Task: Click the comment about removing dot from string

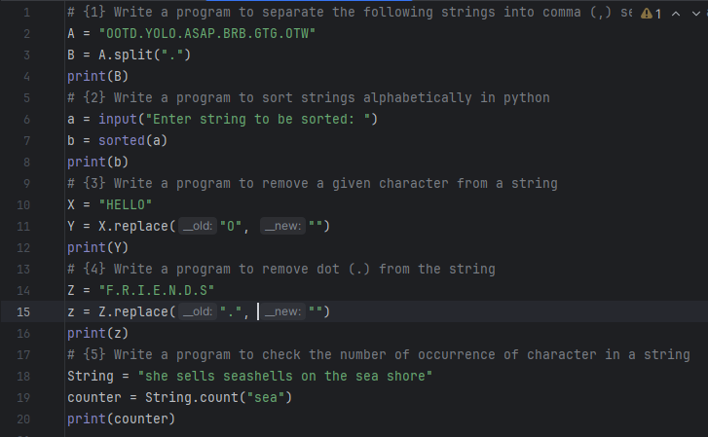Action: pyautogui.click(x=281, y=269)
